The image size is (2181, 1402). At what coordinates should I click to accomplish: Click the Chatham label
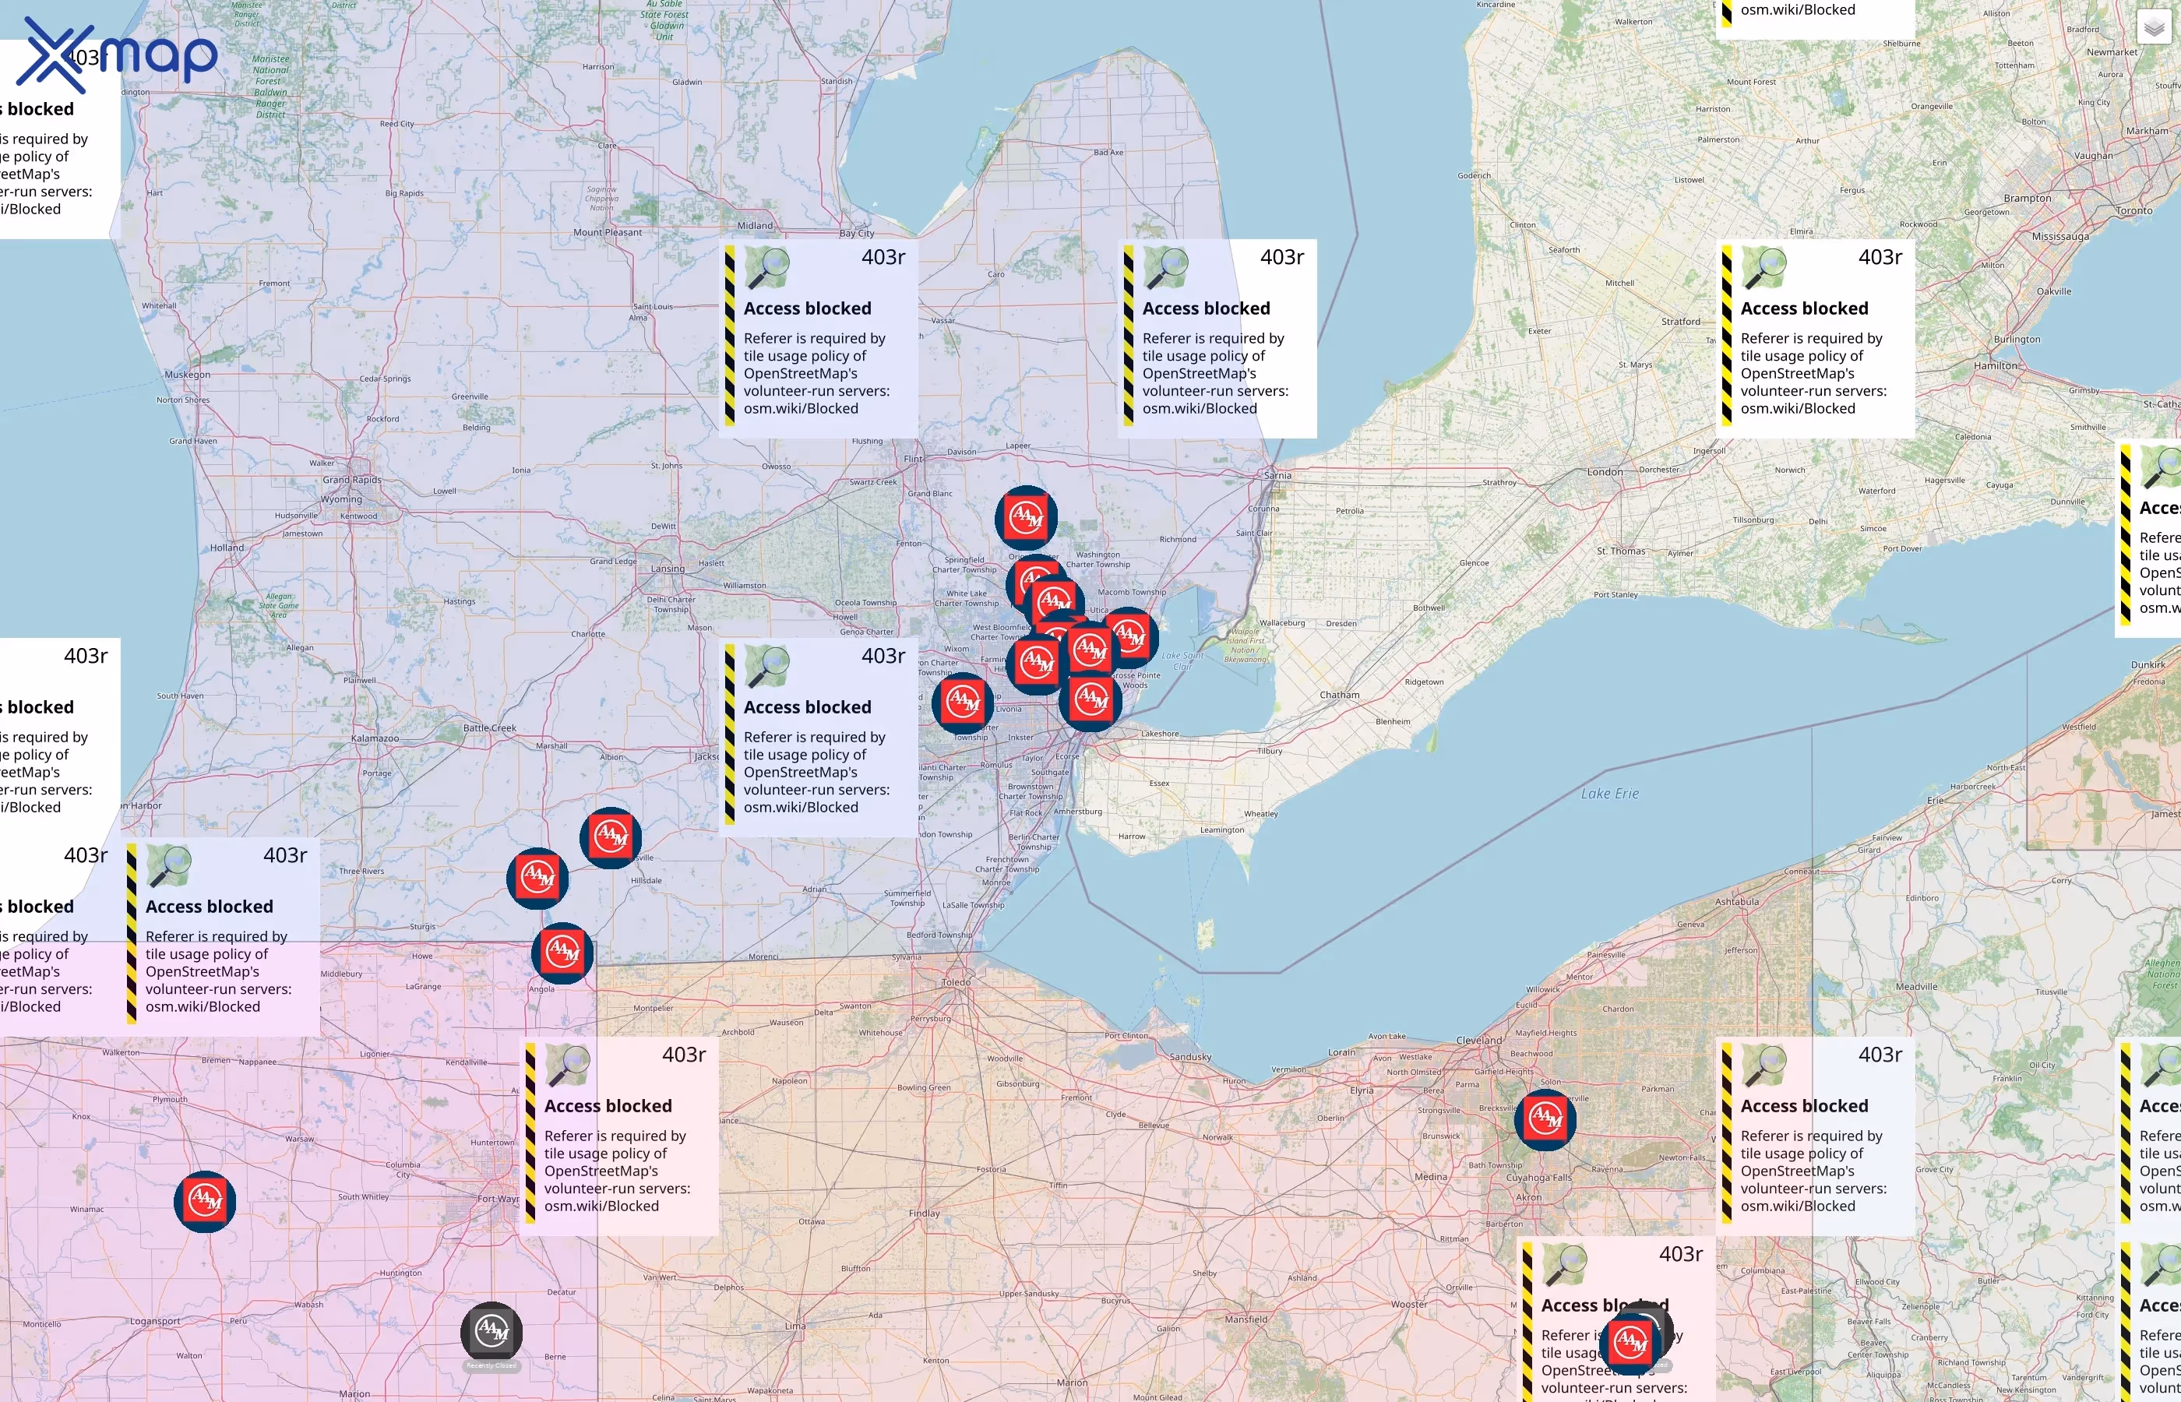coord(1340,696)
